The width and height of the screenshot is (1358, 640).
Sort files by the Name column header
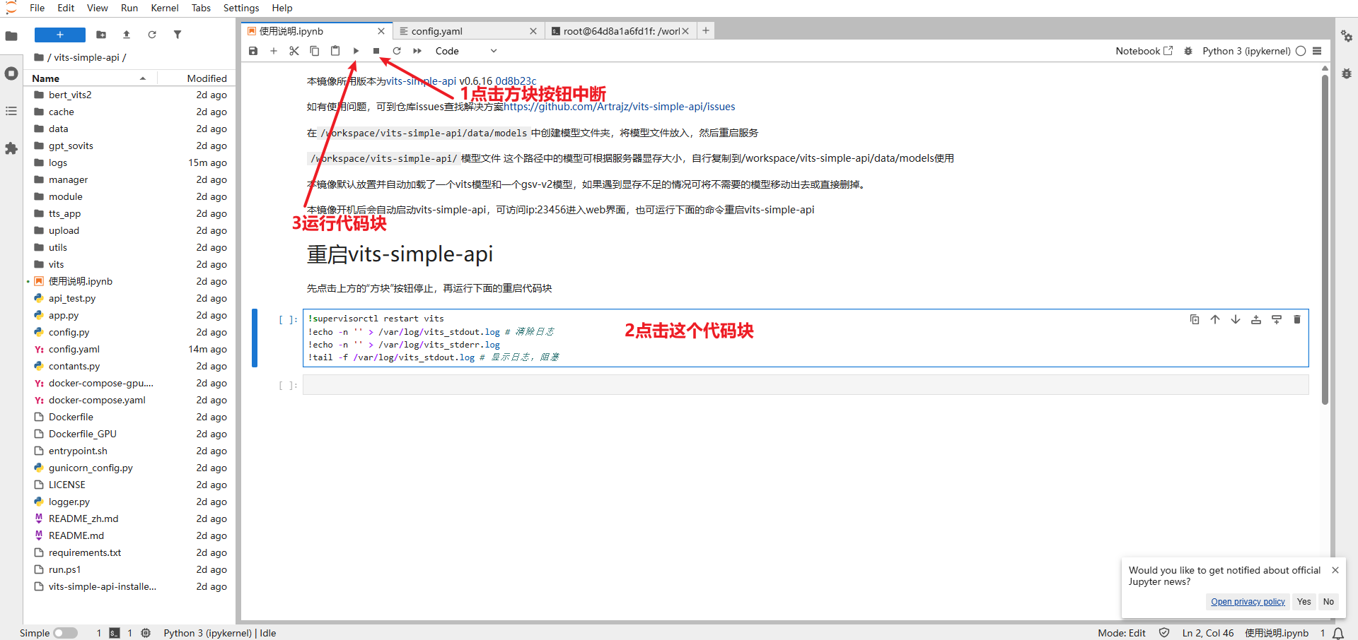(89, 78)
